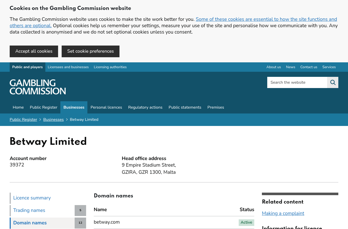The image size is (348, 229).
Task: Open the Contact us page
Action: [309, 67]
